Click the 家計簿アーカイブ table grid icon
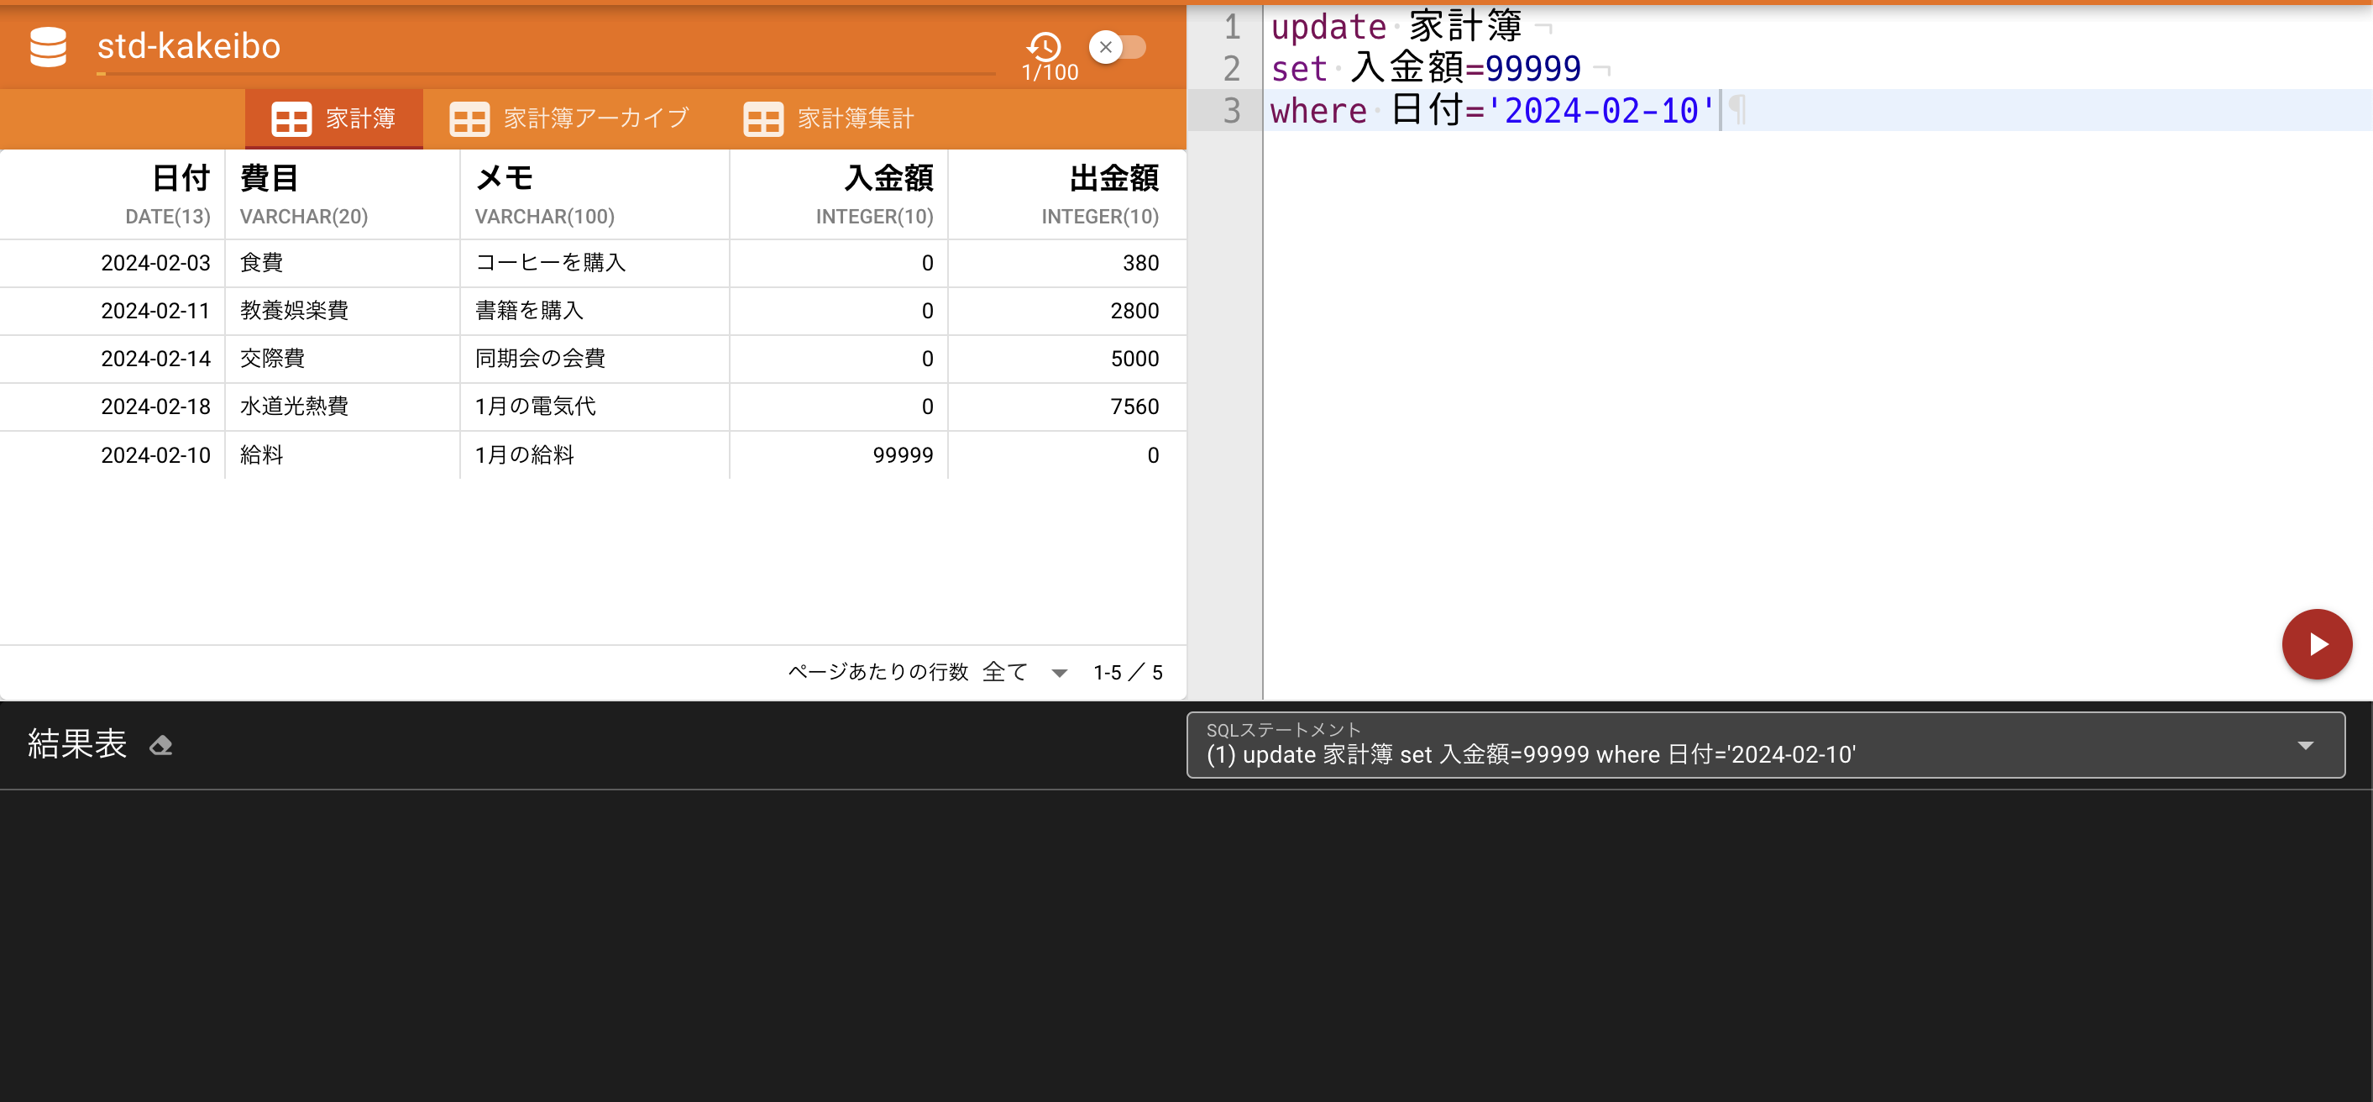 [469, 118]
